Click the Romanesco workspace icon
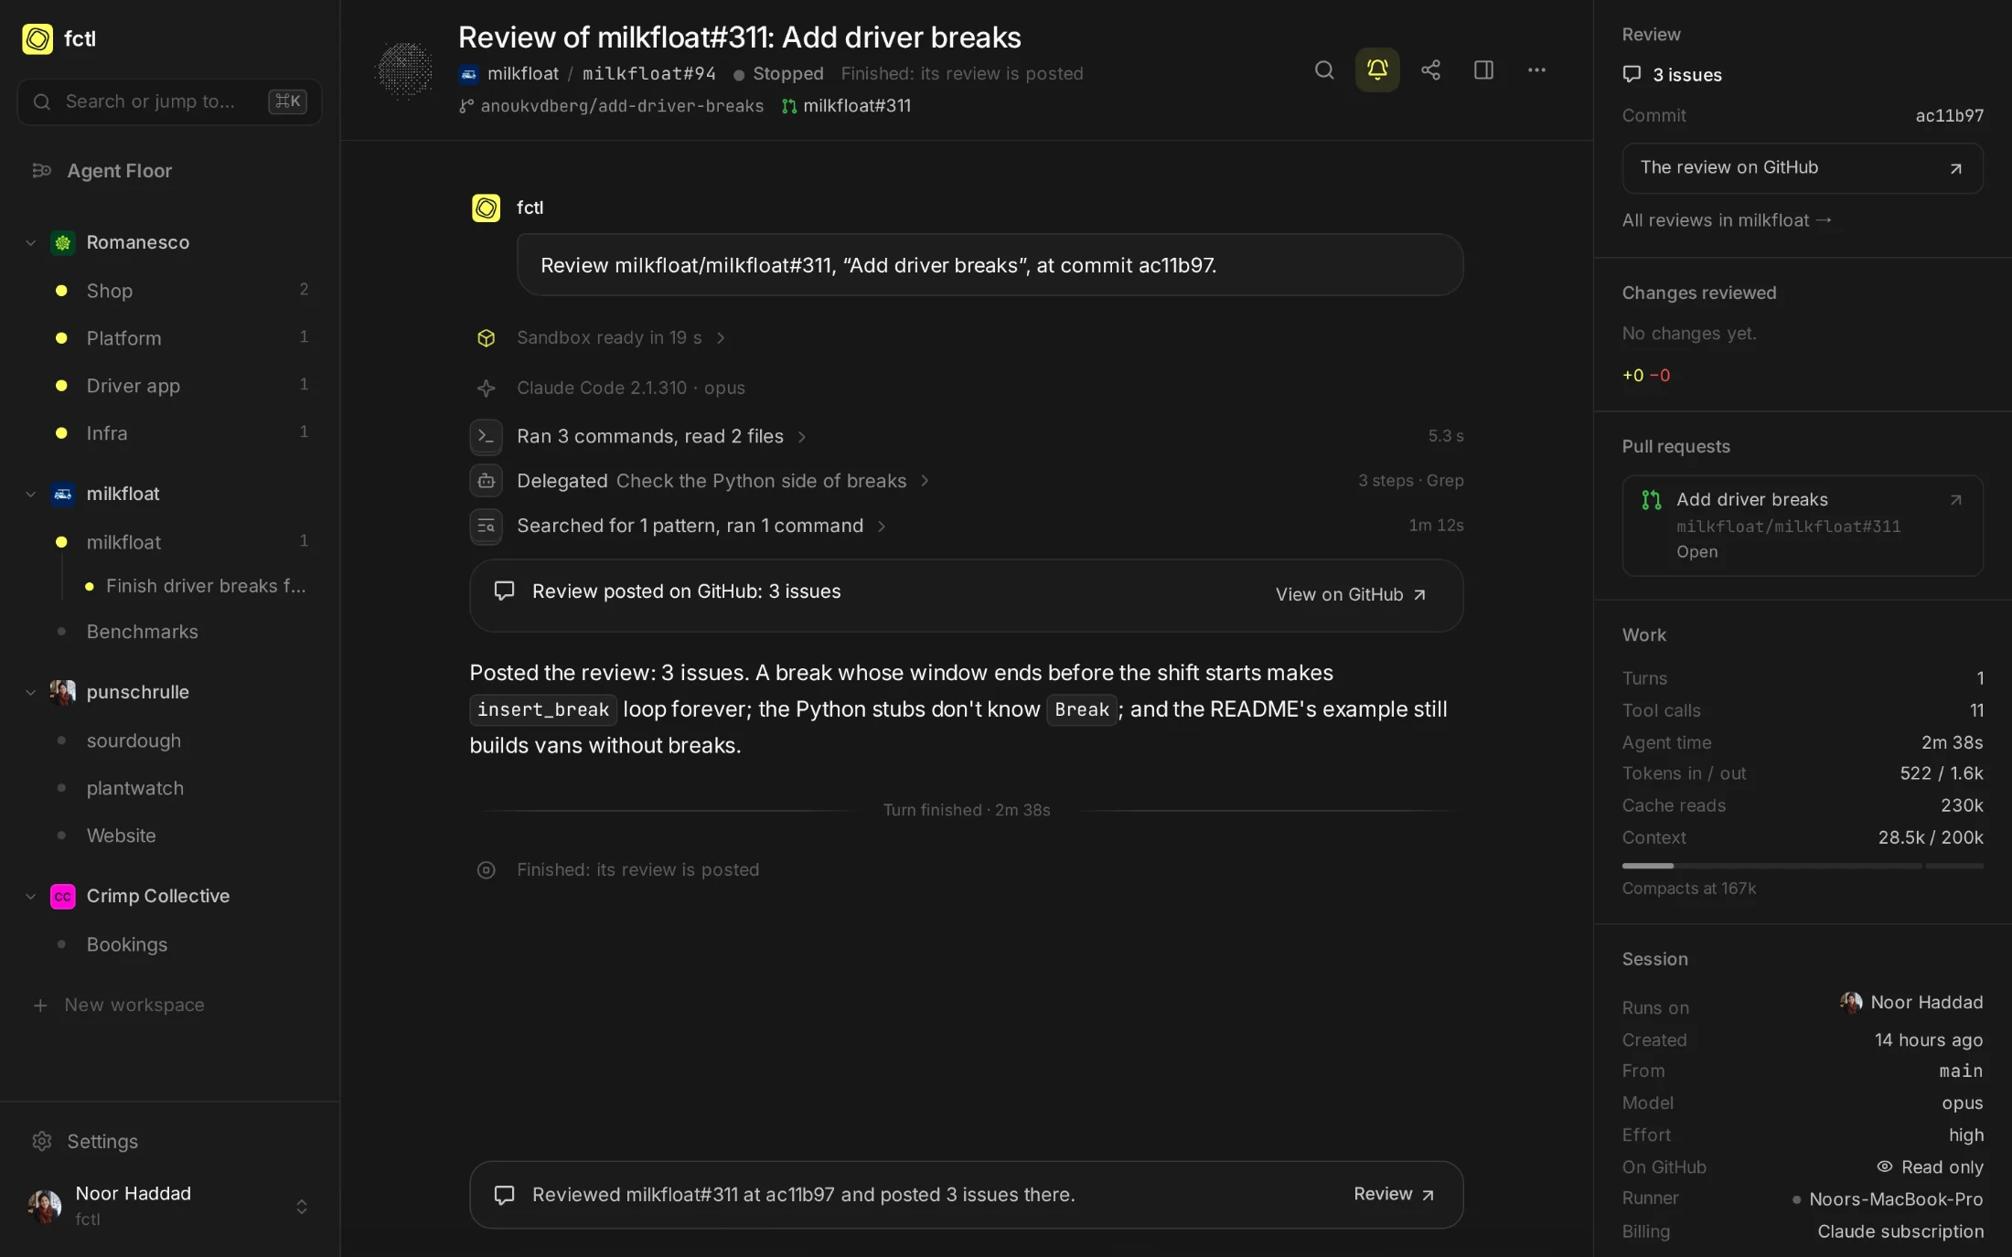2012x1257 pixels. 62,242
